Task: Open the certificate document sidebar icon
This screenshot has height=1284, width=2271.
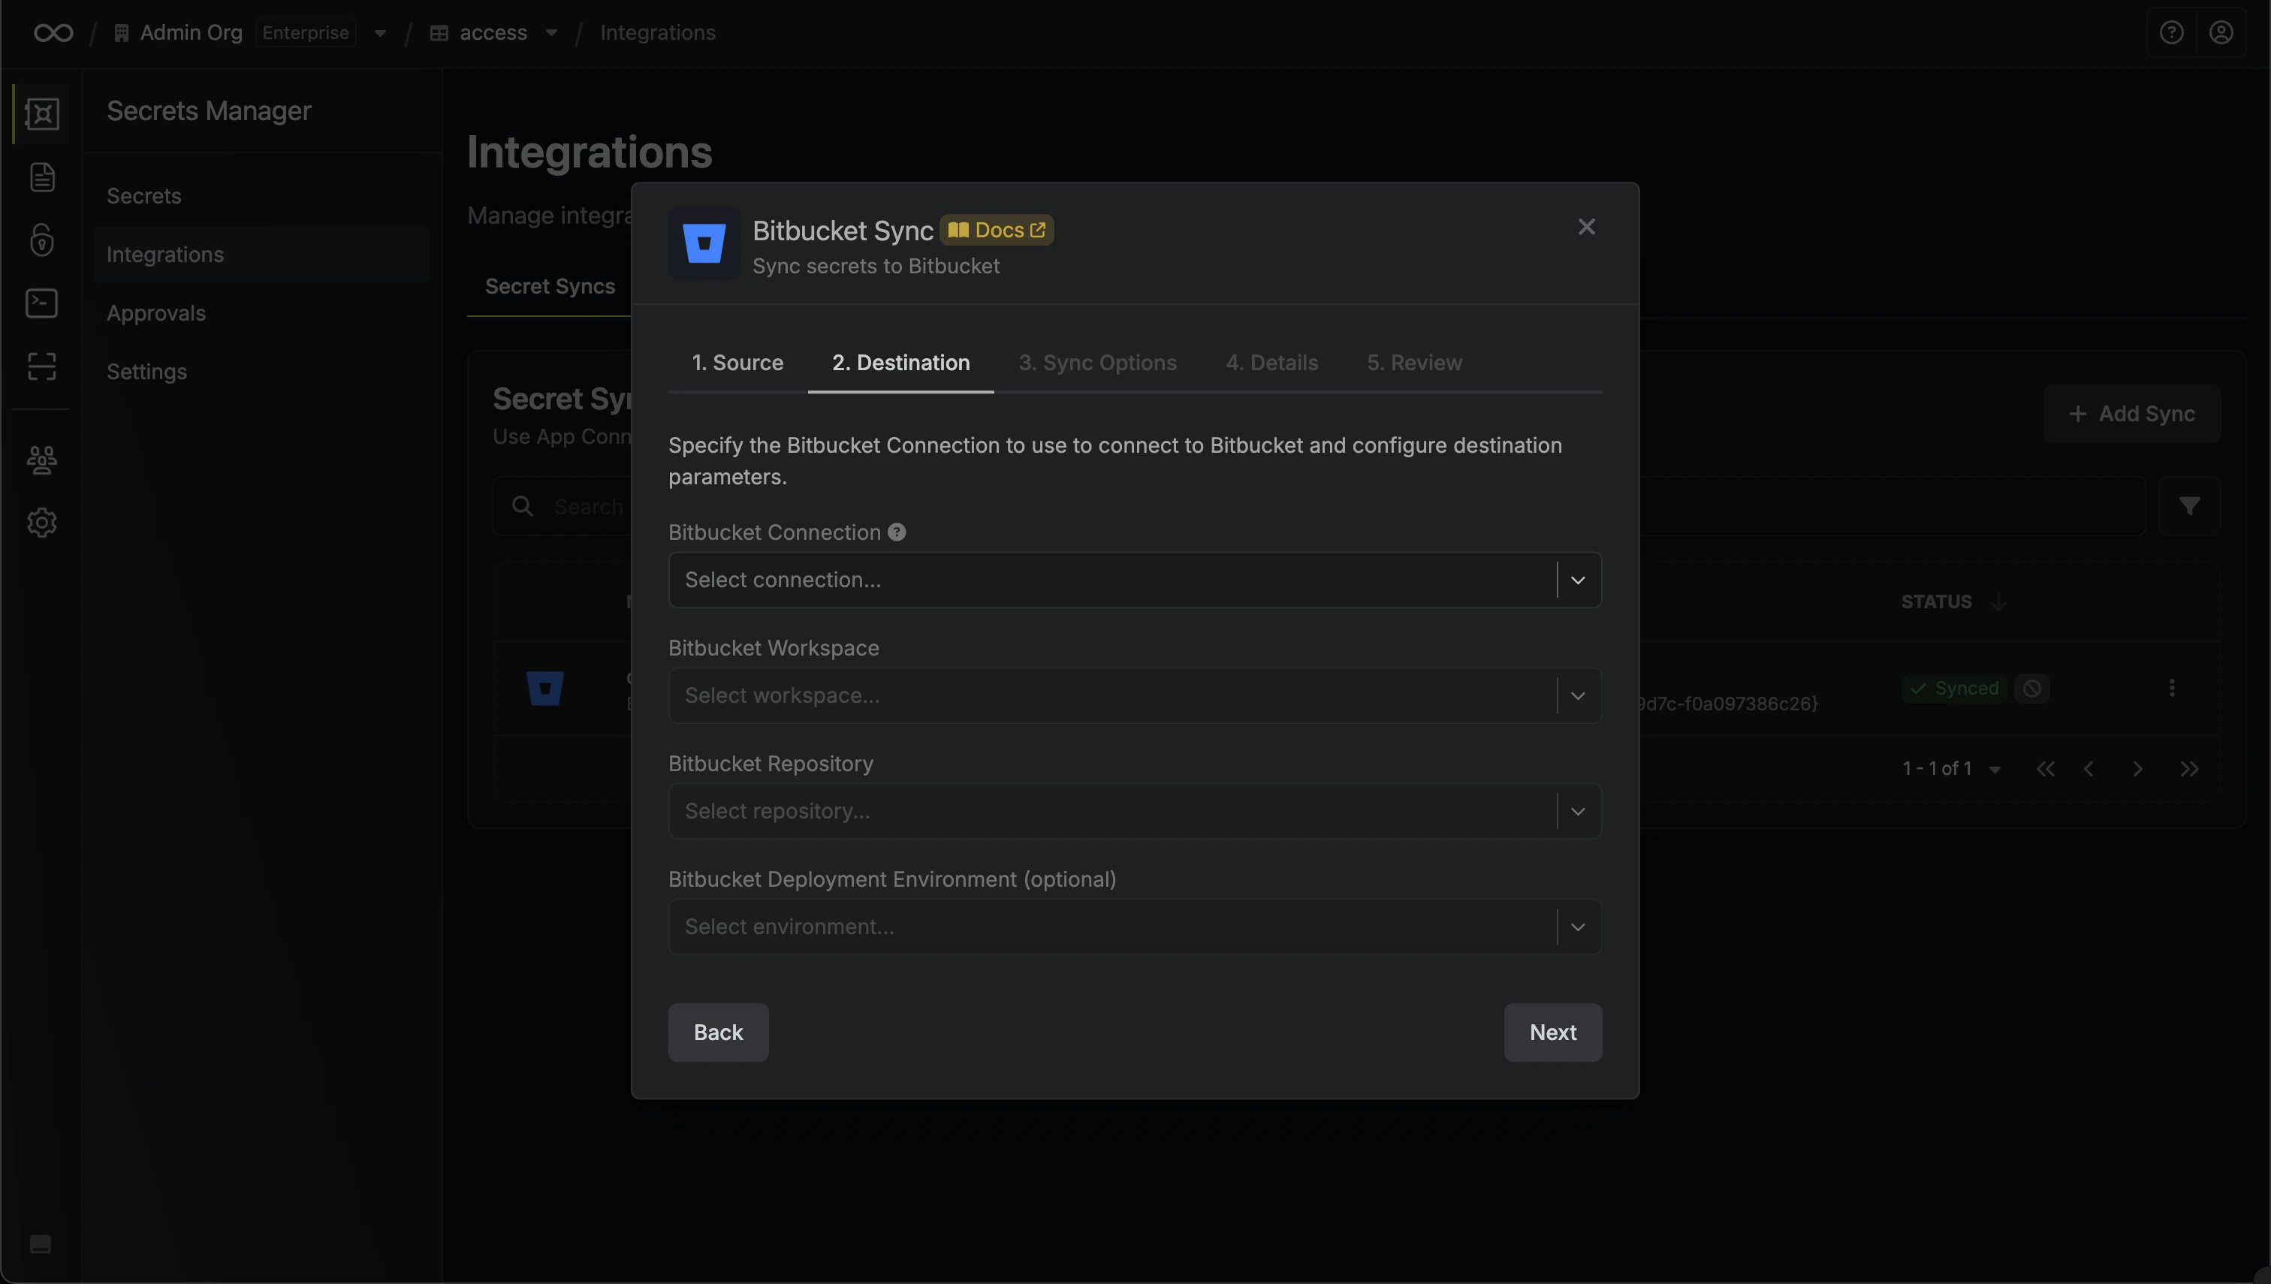Action: tap(41, 177)
